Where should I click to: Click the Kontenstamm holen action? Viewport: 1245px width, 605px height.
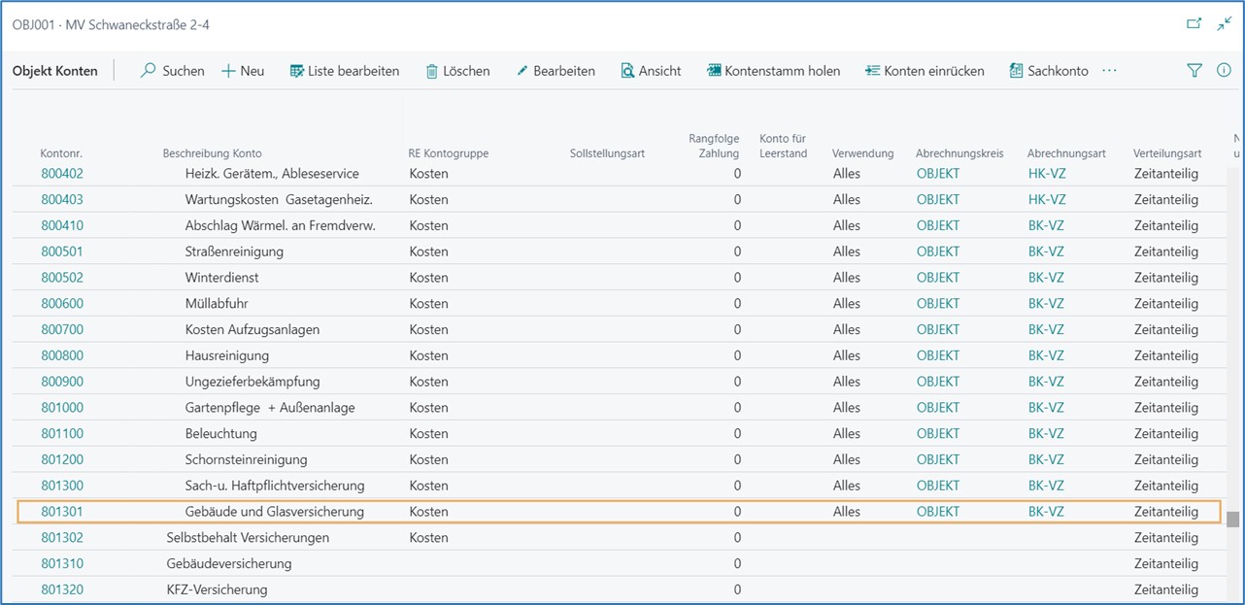click(773, 71)
